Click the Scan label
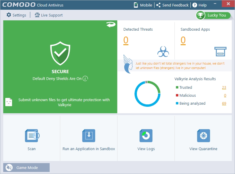The height and width of the screenshot is (174, 235). [x=32, y=149]
